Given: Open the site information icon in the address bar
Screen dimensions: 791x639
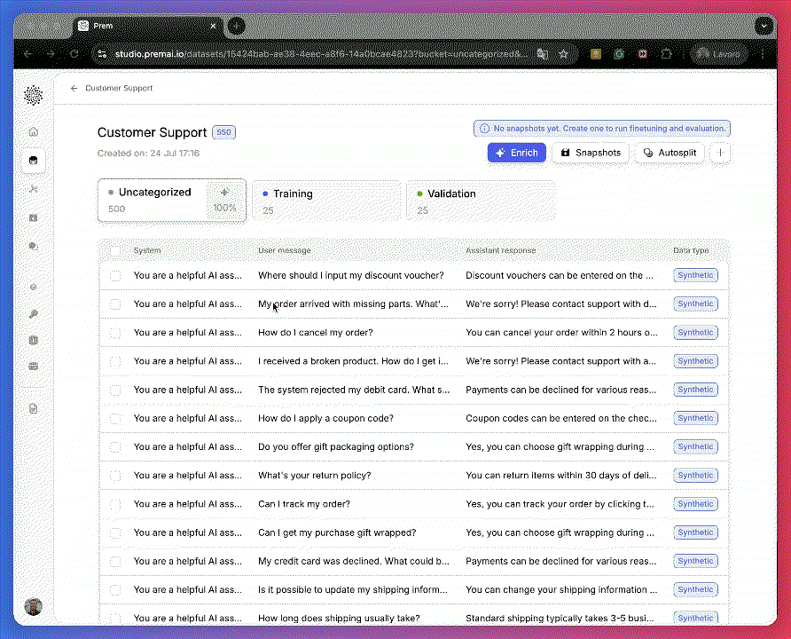Looking at the screenshot, I should pos(102,53).
